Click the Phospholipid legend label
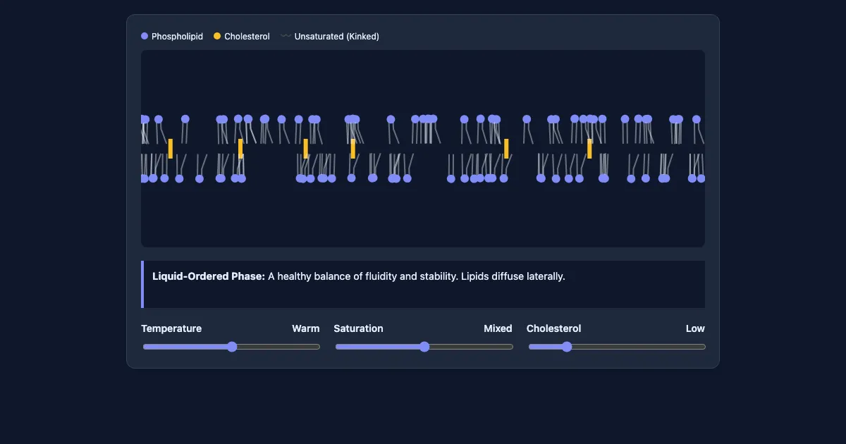 (x=177, y=37)
